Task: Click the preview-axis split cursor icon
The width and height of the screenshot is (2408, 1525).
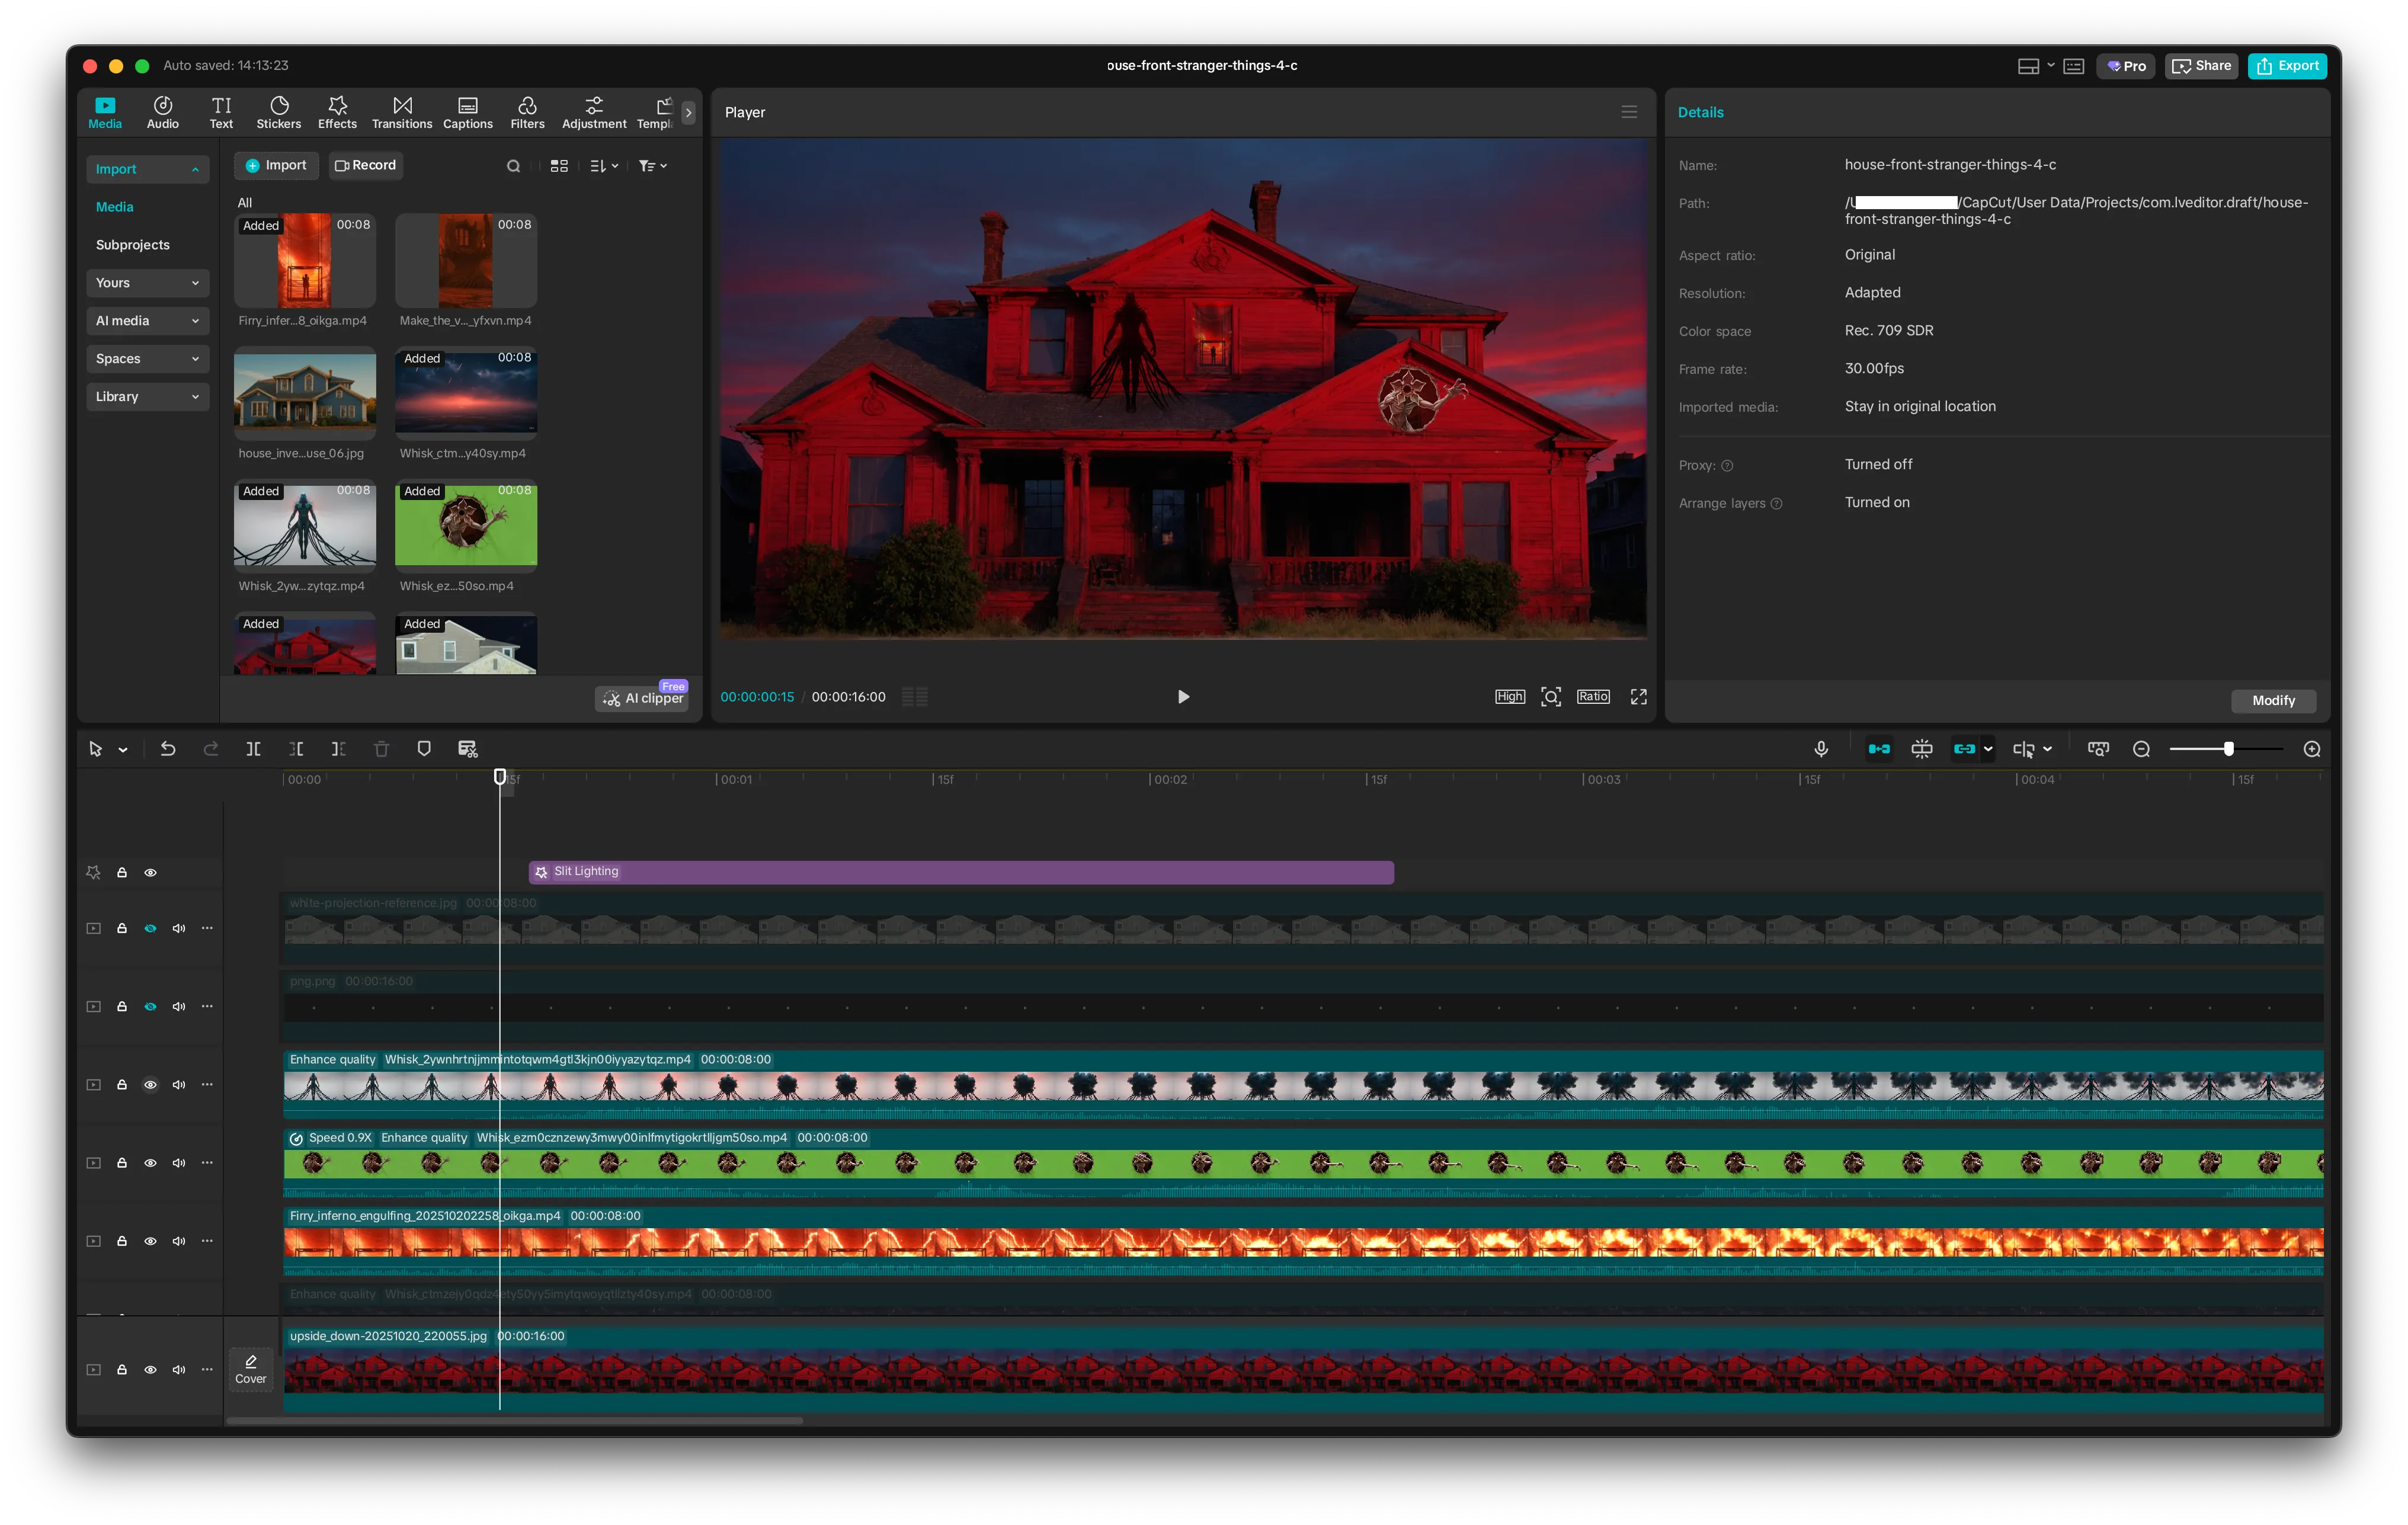Action: pos(2024,749)
